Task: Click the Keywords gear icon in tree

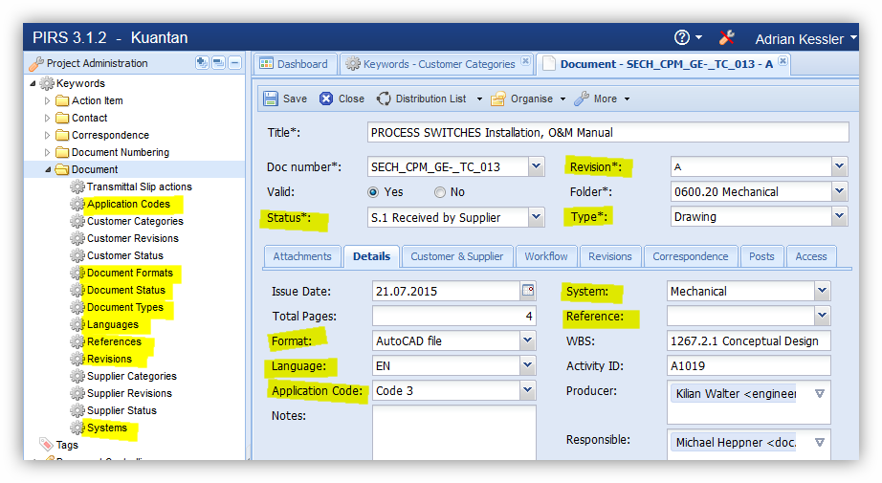Action: point(47,84)
